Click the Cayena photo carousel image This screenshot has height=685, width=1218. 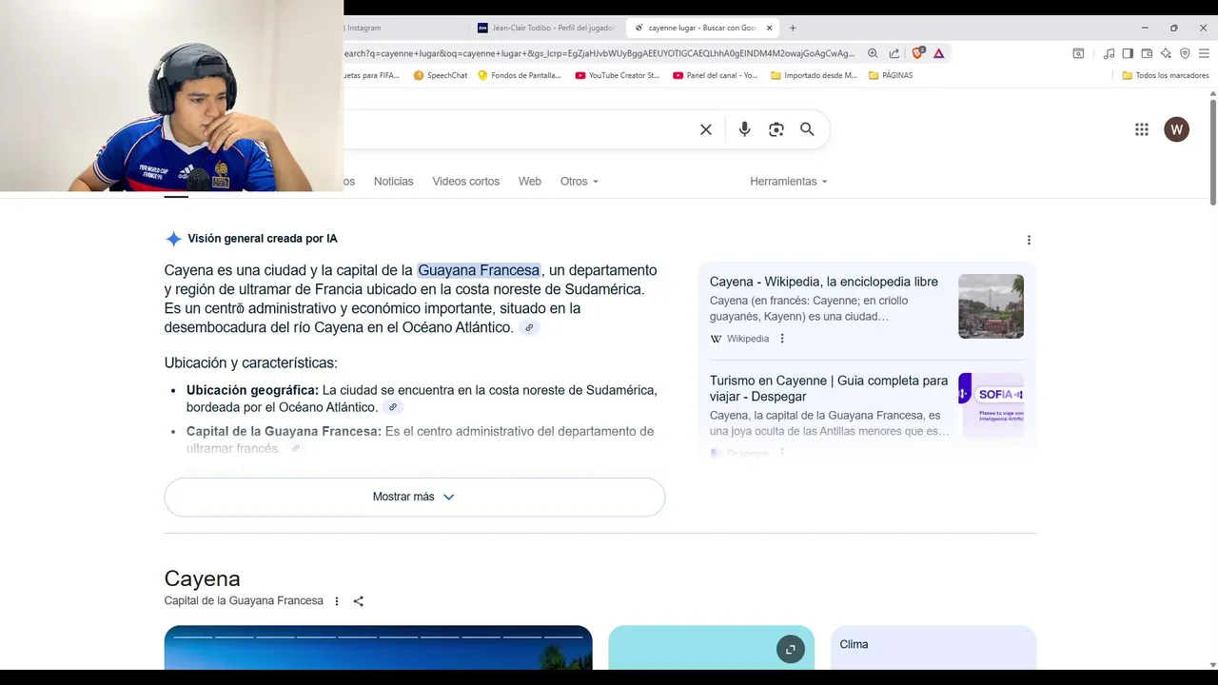[x=378, y=648]
